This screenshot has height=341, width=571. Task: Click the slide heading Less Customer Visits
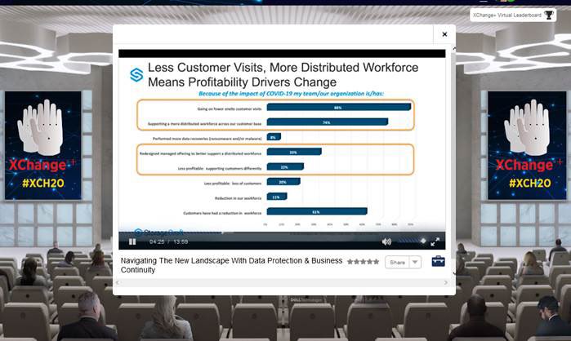[x=283, y=74]
